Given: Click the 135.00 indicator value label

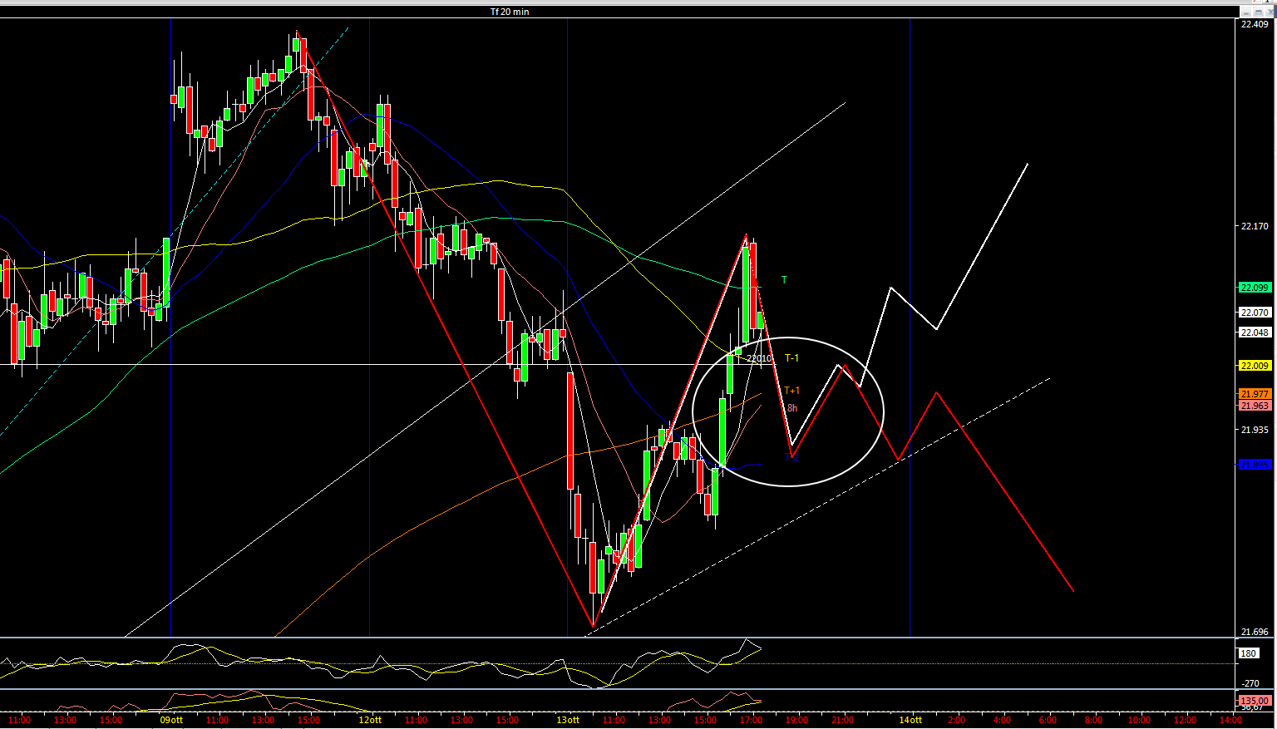Looking at the screenshot, I should [x=1254, y=701].
